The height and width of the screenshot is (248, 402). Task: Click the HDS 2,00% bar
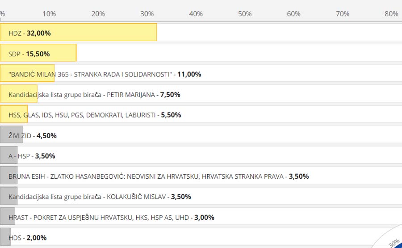click(x=5, y=237)
